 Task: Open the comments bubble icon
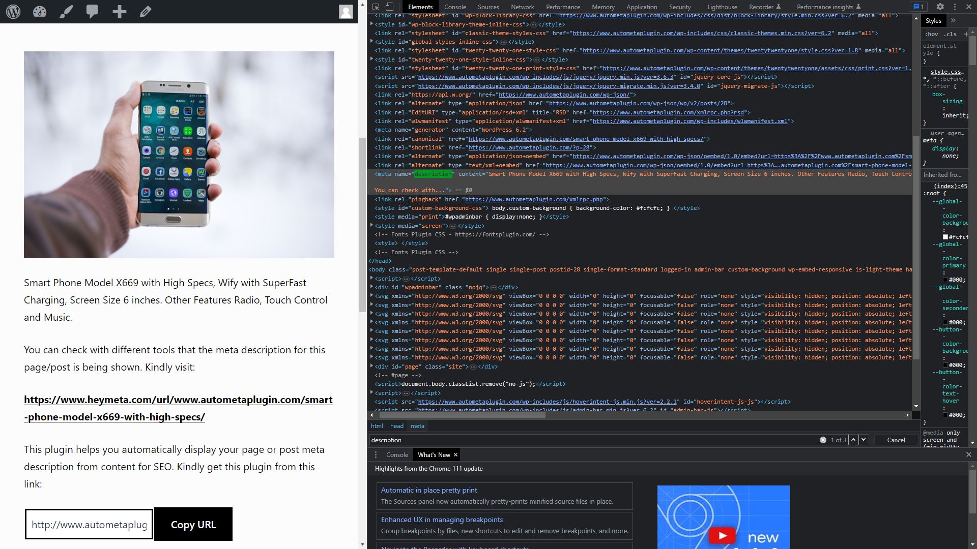92,12
